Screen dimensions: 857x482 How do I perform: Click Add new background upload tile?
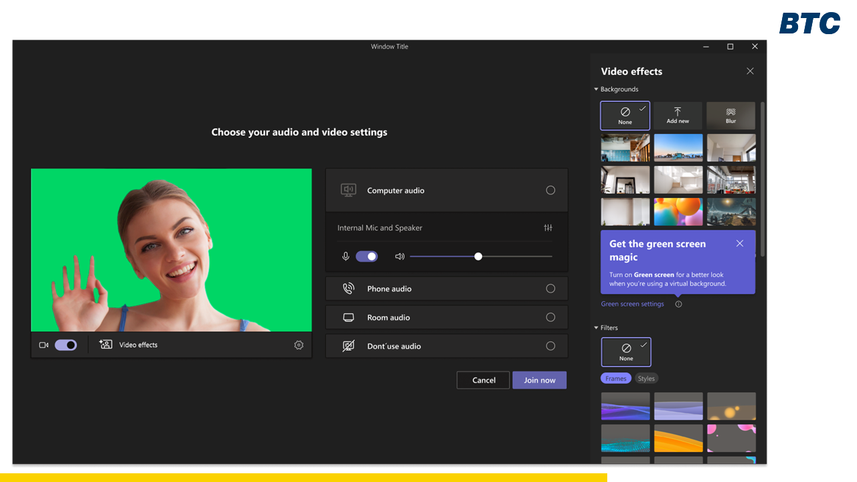tap(678, 115)
